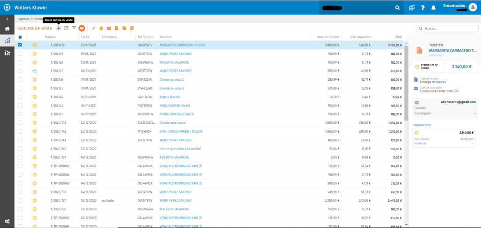
Task: Toggle the select-all header checkbox
Action: point(20,37)
